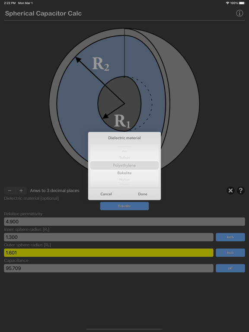This screenshot has height=332, width=249.
Task: Click the Spherical Capacitor Calc title
Action: pyautogui.click(x=43, y=13)
